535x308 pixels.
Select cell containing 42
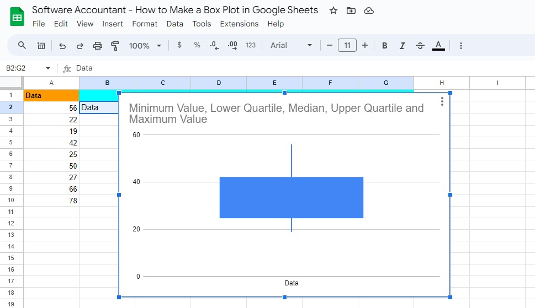click(51, 143)
